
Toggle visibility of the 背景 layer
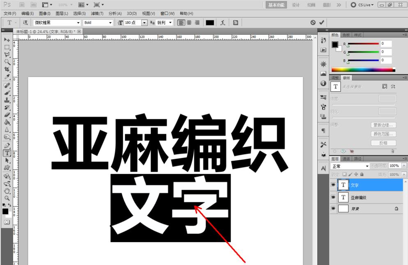pyautogui.click(x=333, y=208)
